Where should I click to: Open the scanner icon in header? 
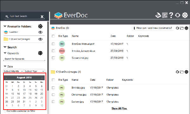pyautogui.click(x=158, y=15)
